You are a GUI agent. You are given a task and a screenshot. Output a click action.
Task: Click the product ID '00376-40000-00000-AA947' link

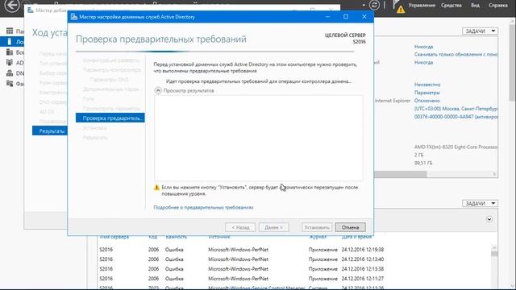(x=456, y=117)
